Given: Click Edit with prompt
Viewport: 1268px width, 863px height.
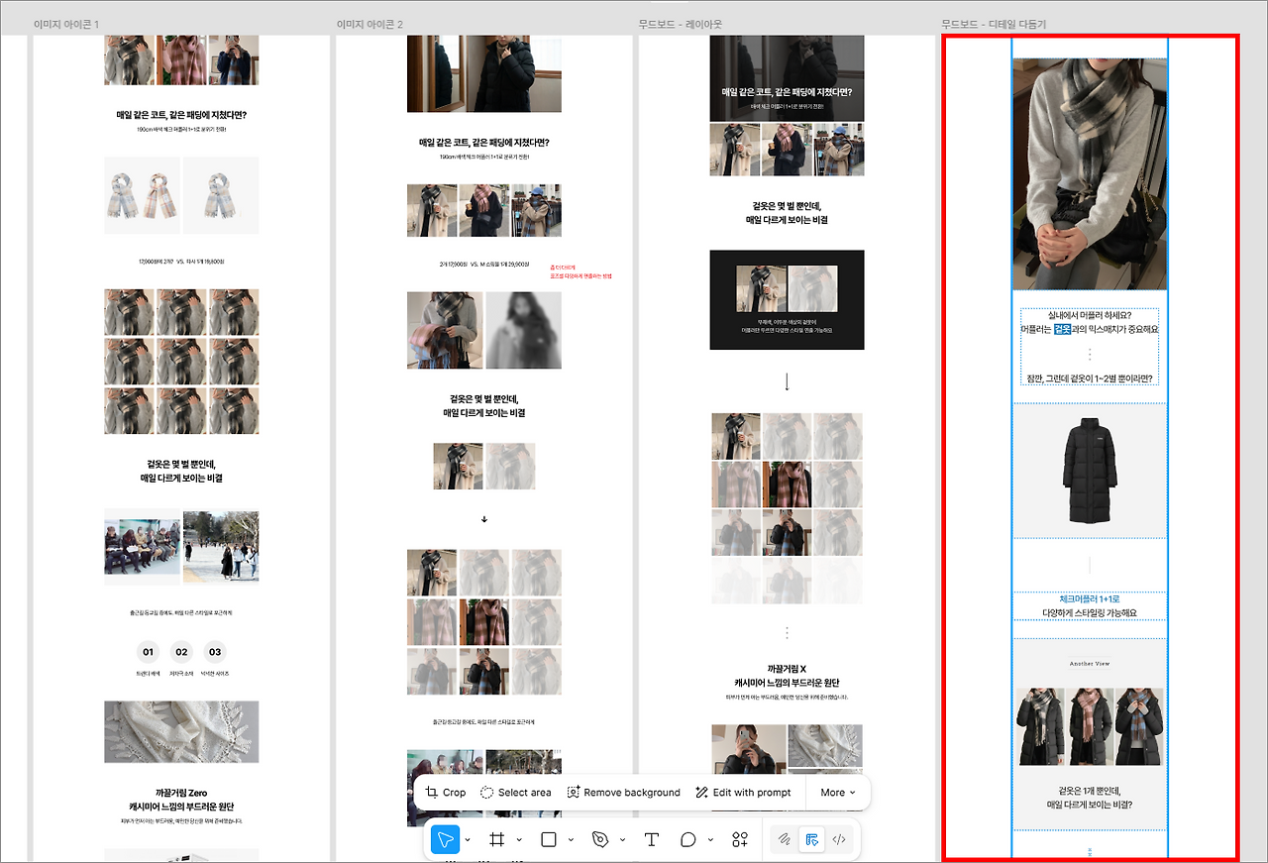Looking at the screenshot, I should tap(743, 793).
